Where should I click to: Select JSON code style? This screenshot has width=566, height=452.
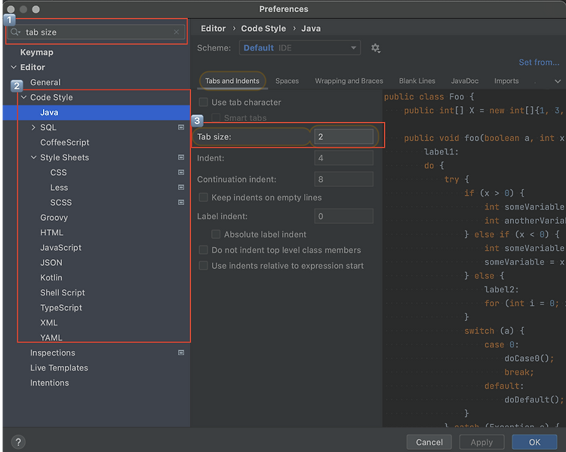pos(51,263)
